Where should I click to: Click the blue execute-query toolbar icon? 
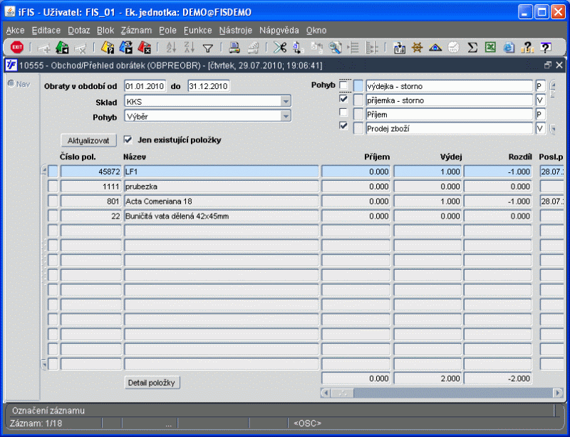[126, 48]
